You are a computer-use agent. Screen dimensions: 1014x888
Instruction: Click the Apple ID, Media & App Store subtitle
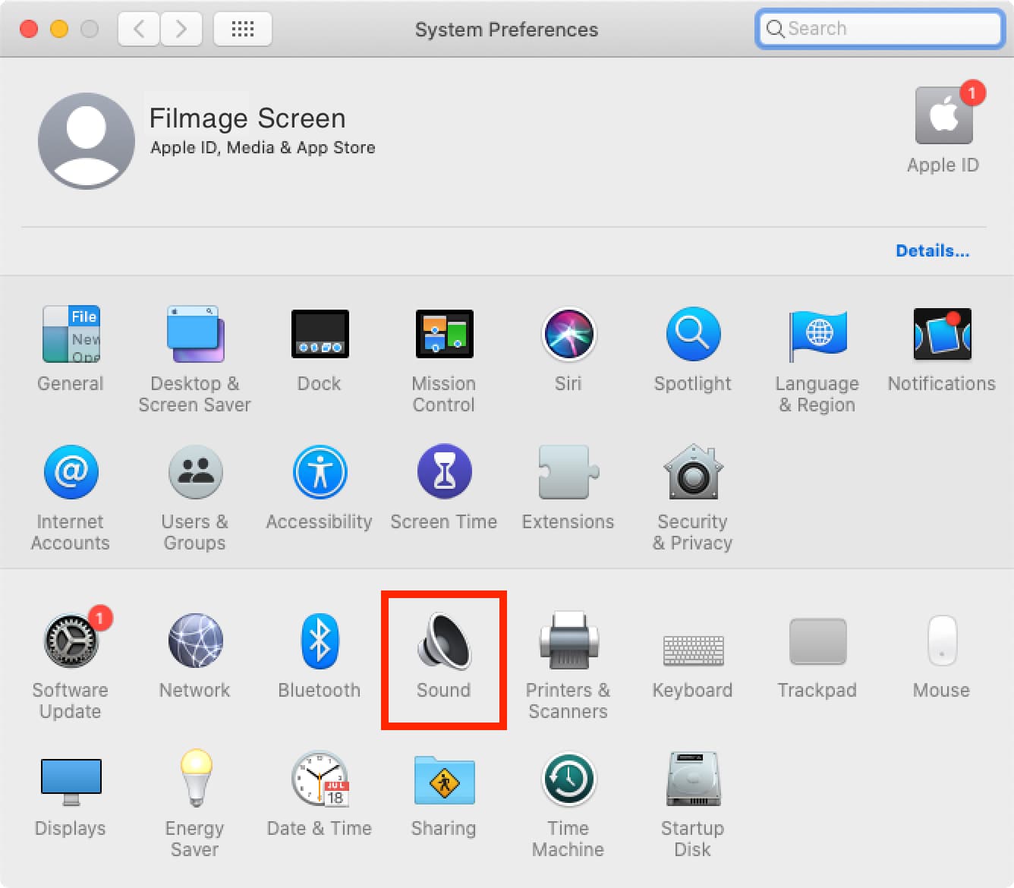coord(263,148)
